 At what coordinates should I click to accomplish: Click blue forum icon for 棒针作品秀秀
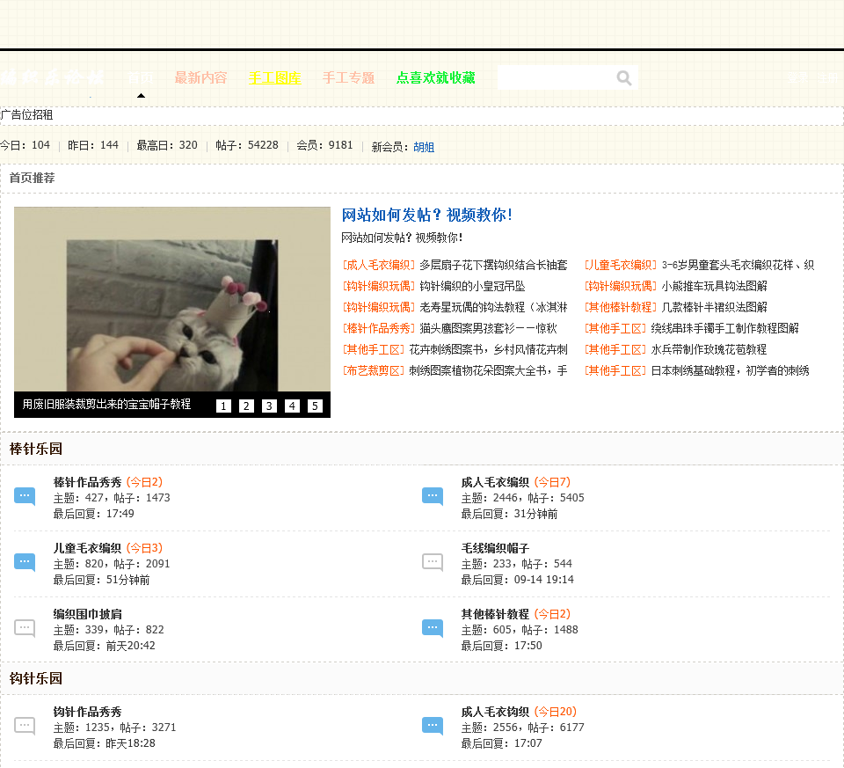25,496
